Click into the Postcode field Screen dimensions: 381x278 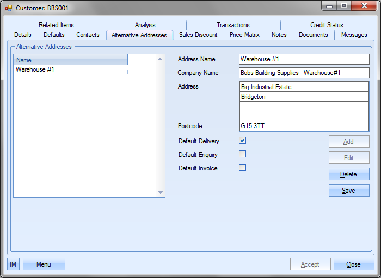tap(304, 126)
